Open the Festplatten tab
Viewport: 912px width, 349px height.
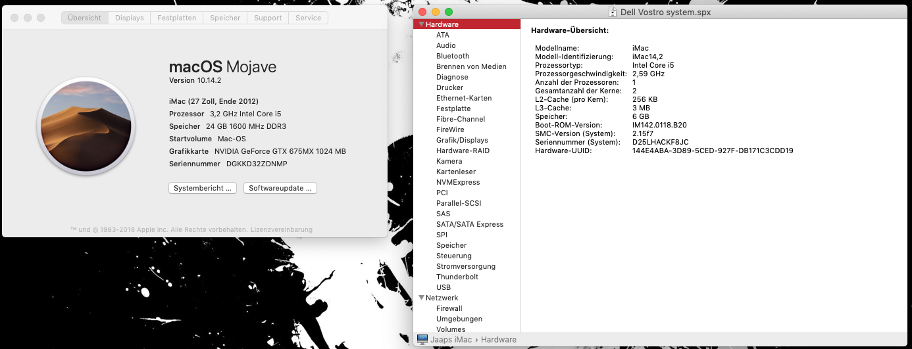pos(176,18)
